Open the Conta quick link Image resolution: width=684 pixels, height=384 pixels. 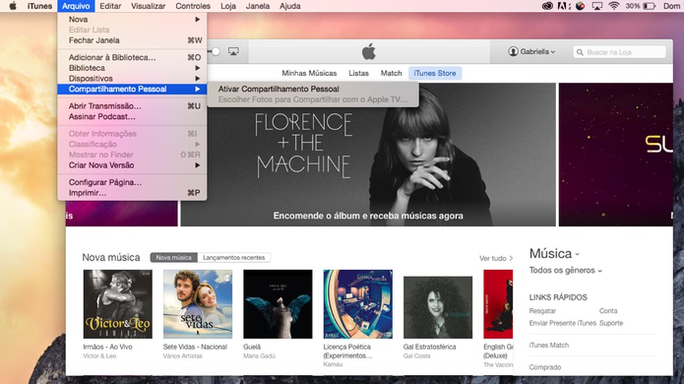(x=608, y=311)
